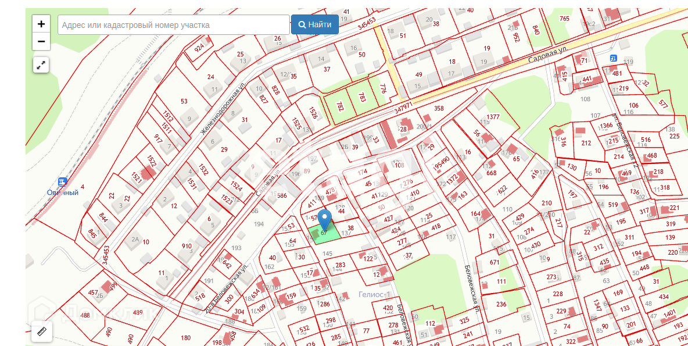Select parcel 441
This screenshot has height=346, width=688.
[587, 79]
